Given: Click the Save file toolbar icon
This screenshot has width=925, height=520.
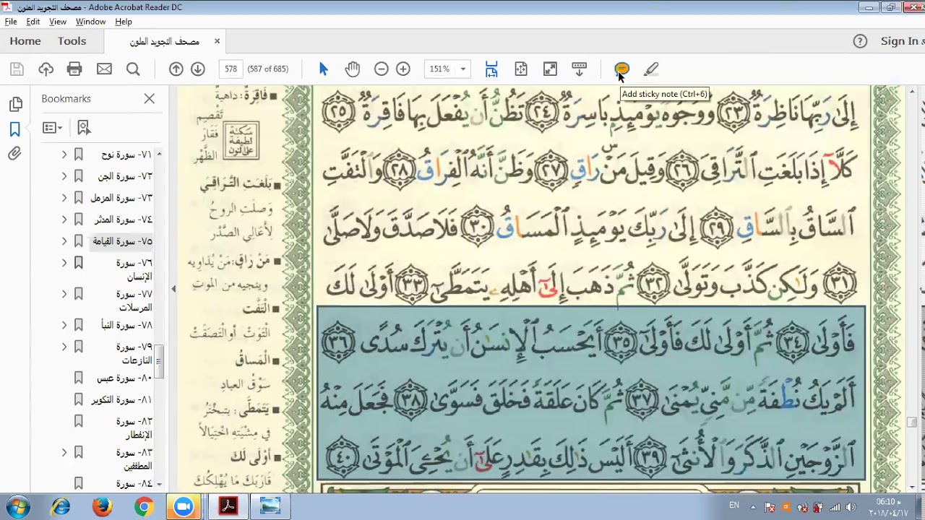Looking at the screenshot, I should pyautogui.click(x=17, y=69).
